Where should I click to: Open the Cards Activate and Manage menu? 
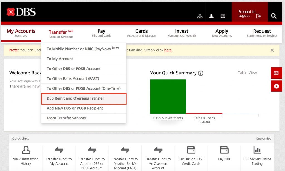[x=141, y=33]
